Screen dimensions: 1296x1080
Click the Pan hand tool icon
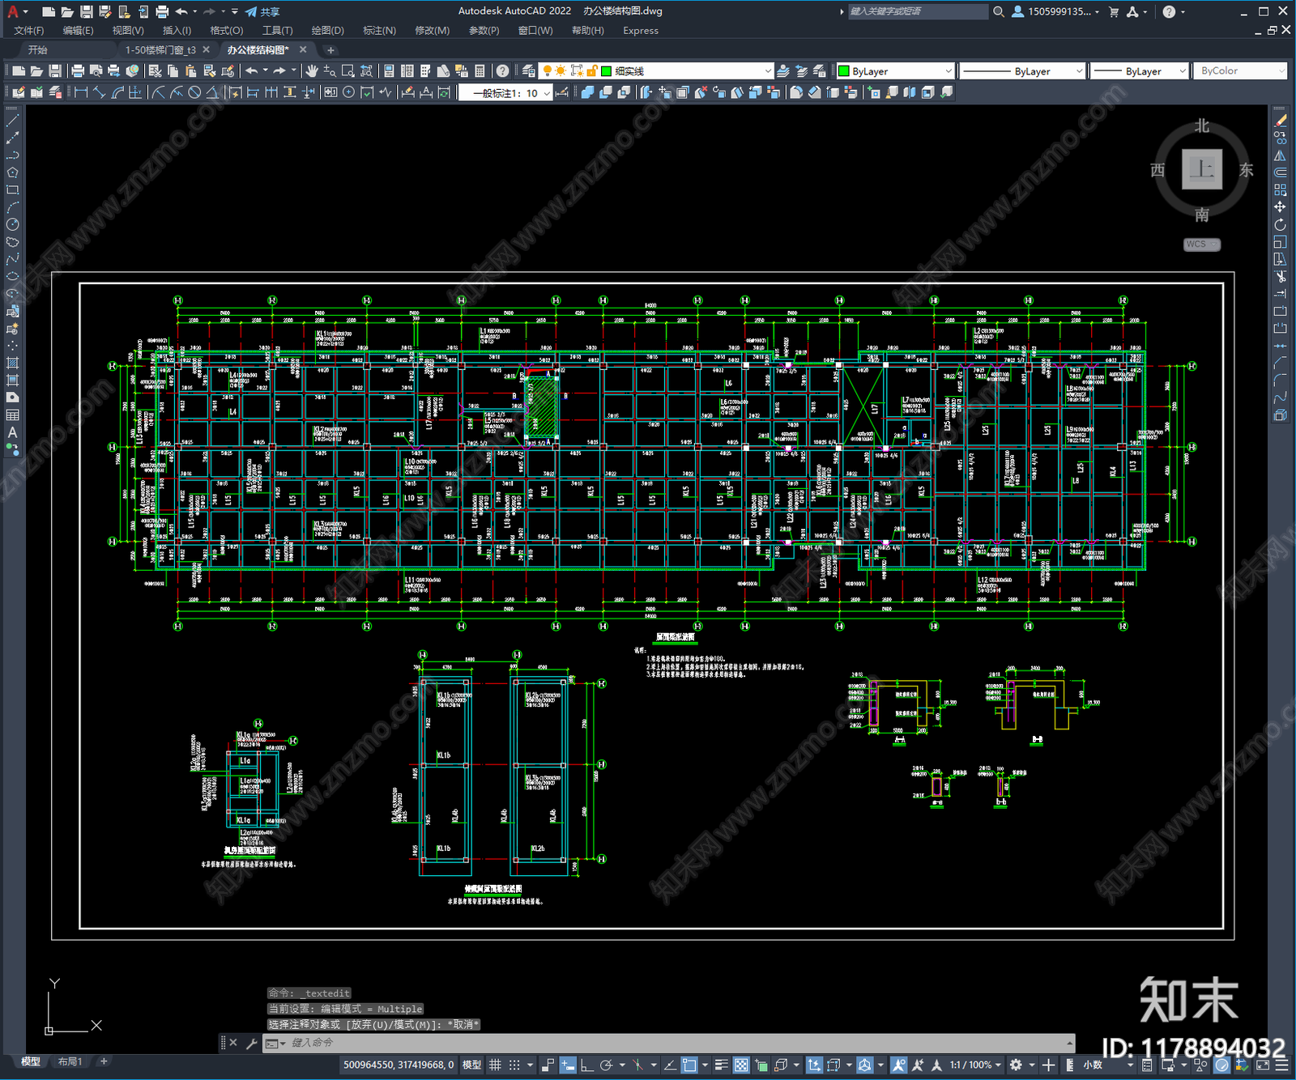point(311,71)
